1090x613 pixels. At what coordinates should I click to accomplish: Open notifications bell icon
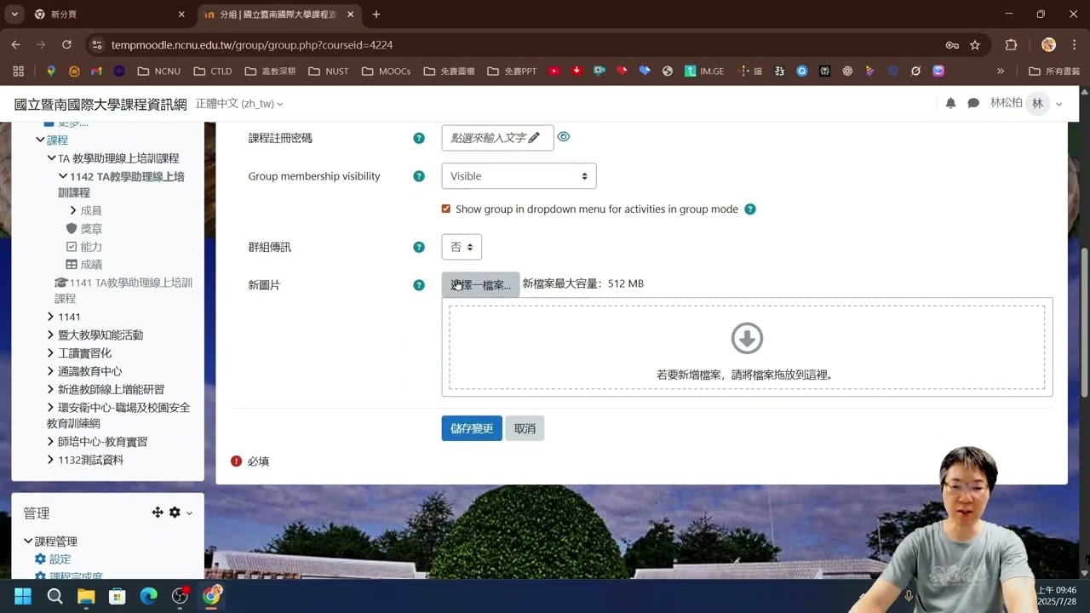click(950, 103)
